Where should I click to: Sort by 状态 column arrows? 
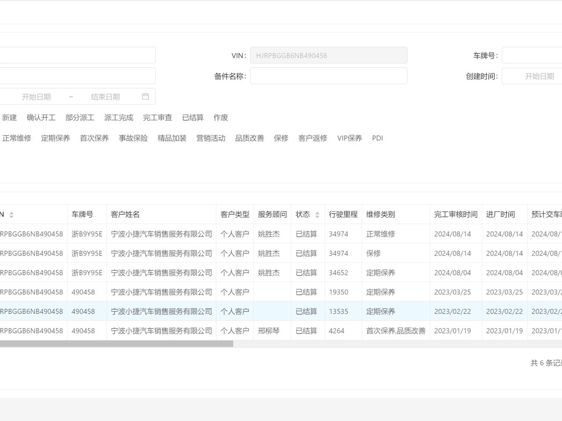[317, 215]
